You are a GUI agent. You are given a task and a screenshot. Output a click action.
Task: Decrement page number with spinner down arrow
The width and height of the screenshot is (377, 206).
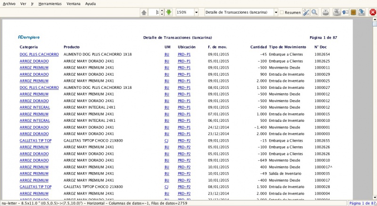[162, 14]
